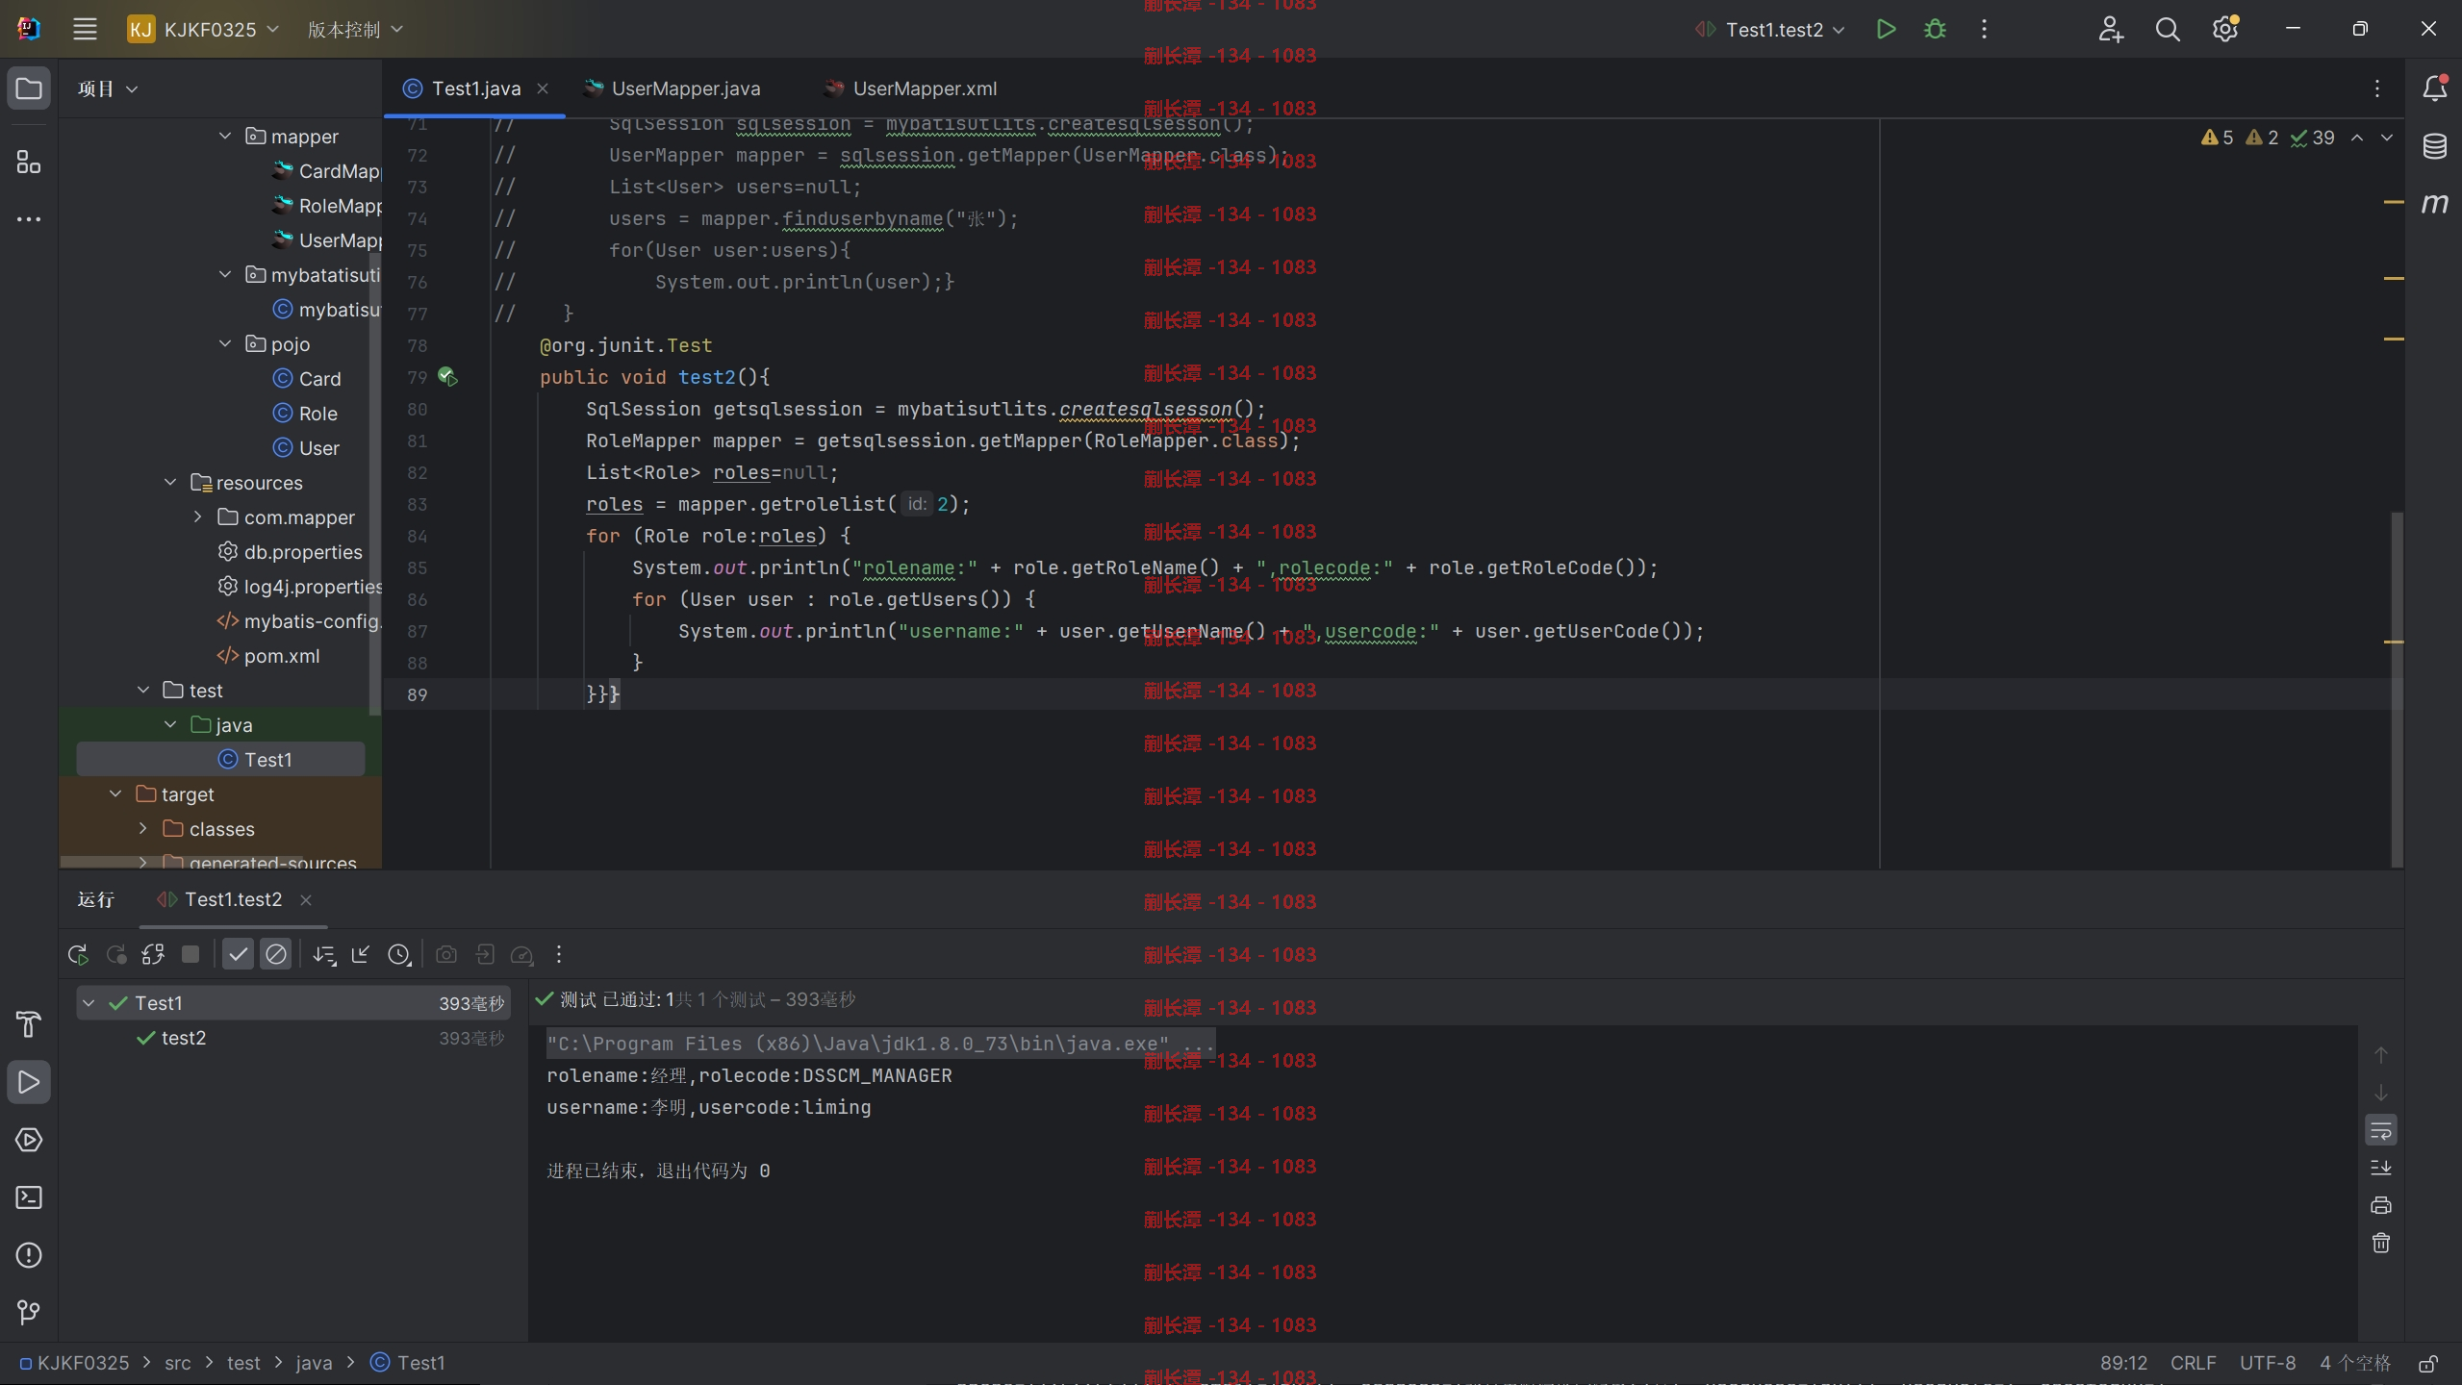Collapse the mapper package node
2462x1385 pixels.
225,137
